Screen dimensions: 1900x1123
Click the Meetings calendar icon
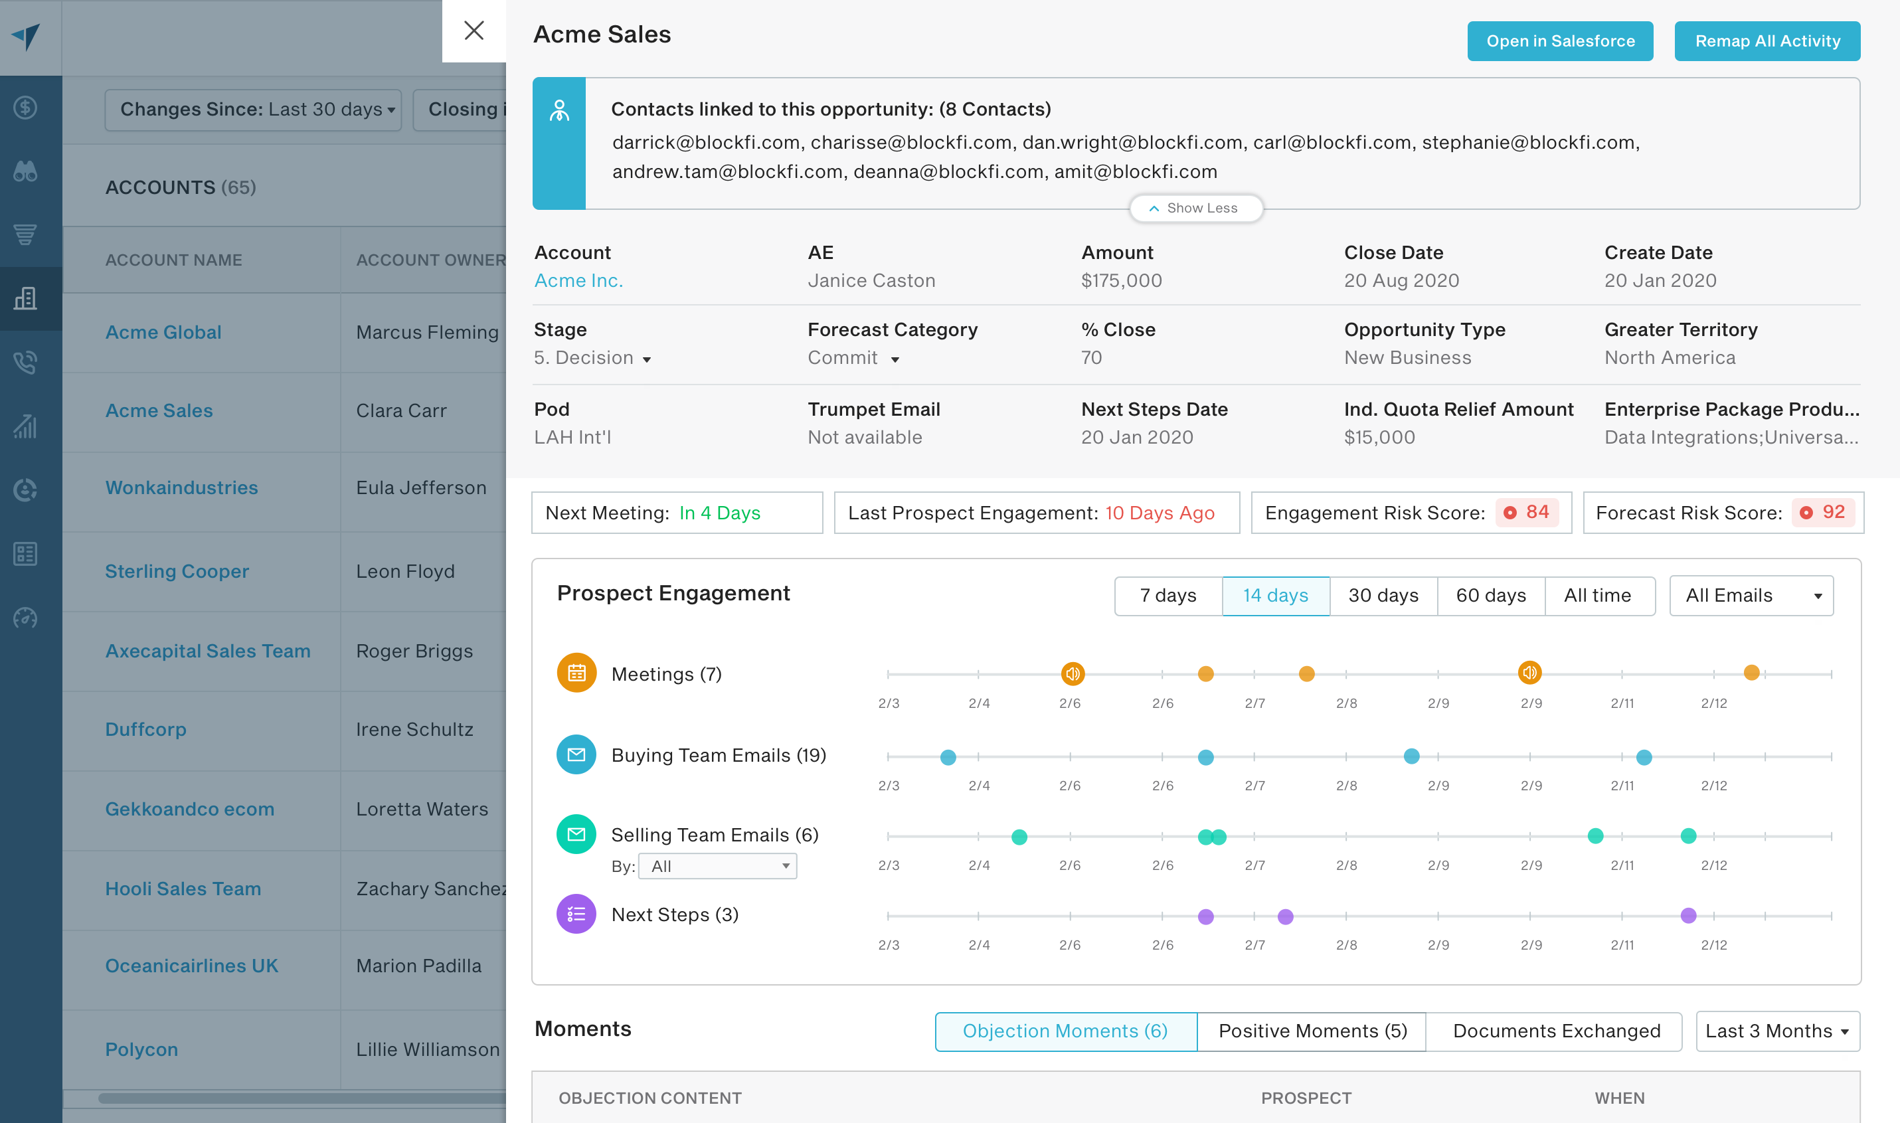(576, 672)
